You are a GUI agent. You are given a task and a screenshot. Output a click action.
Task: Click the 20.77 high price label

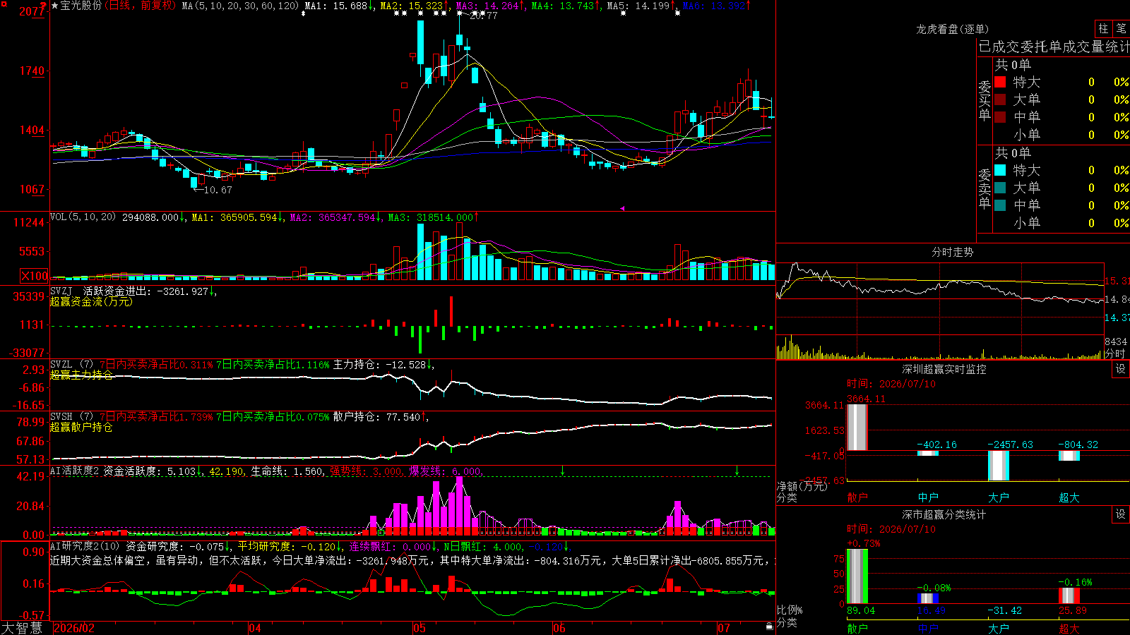(x=484, y=16)
